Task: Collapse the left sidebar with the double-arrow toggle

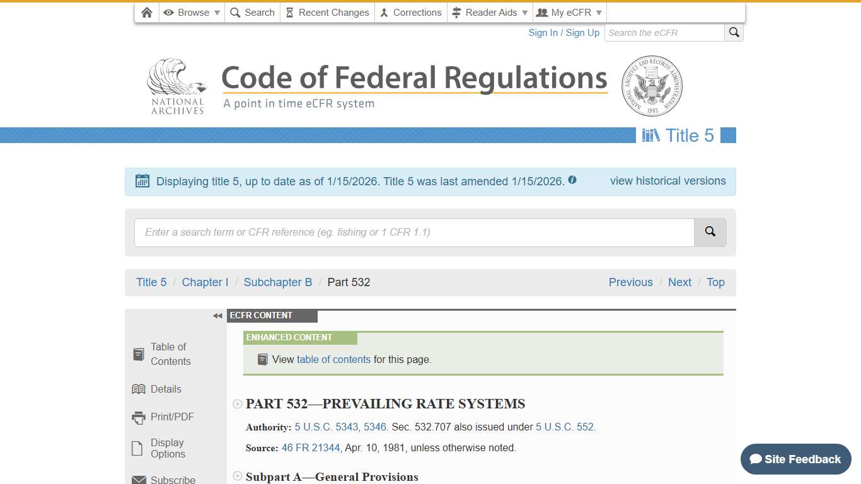Action: click(x=217, y=316)
